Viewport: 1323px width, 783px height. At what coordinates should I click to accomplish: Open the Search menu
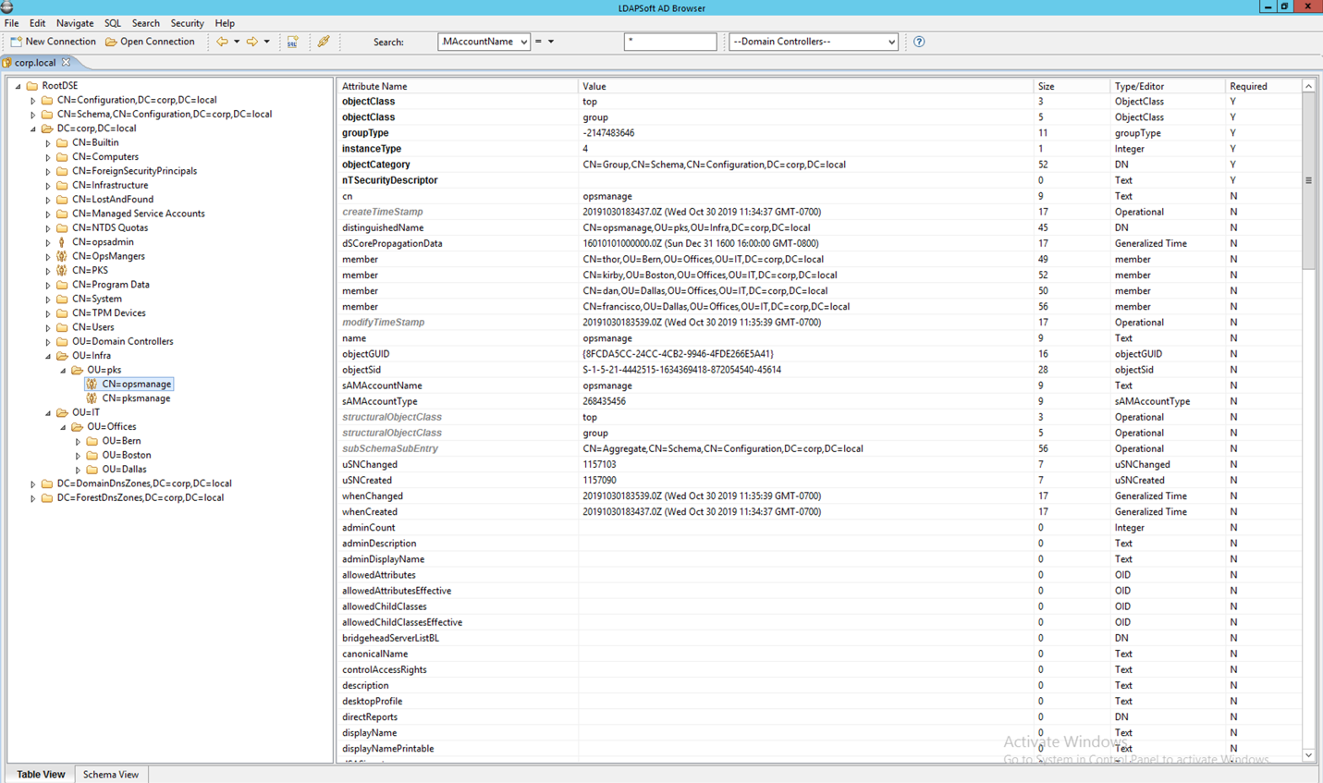coord(145,23)
